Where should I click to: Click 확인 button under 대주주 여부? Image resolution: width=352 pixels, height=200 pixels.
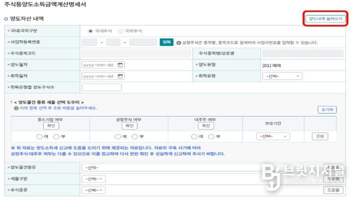point(205,126)
